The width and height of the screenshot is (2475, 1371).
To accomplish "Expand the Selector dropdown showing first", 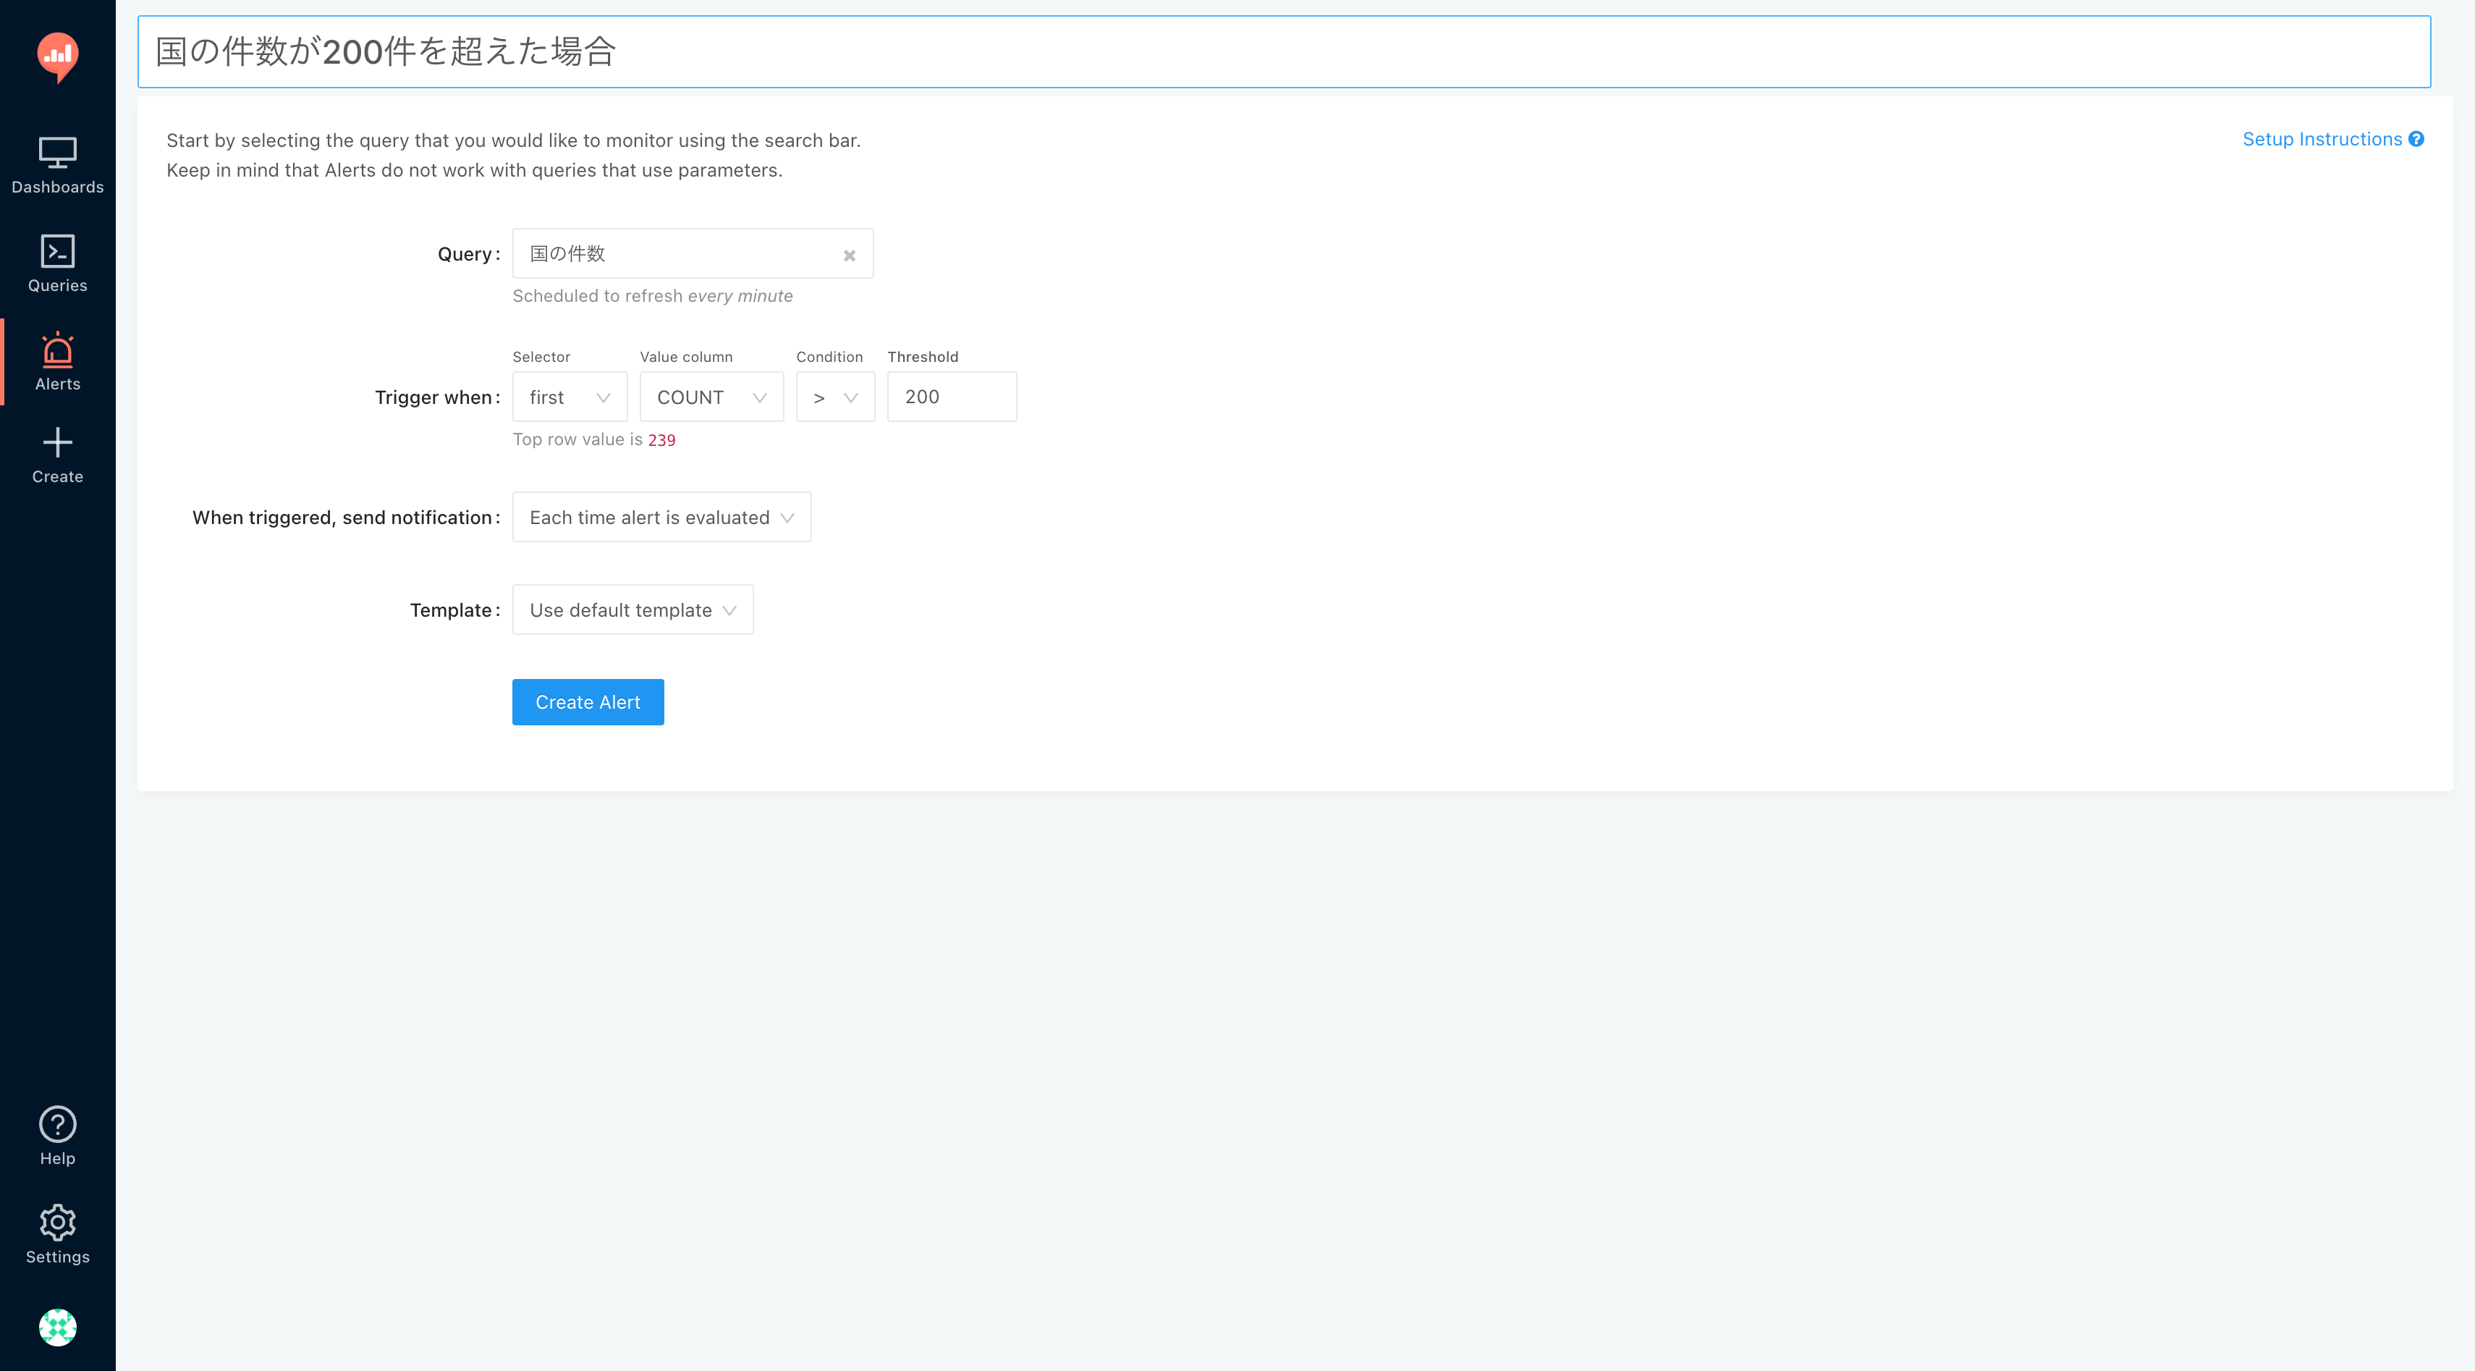I will click(x=570, y=397).
